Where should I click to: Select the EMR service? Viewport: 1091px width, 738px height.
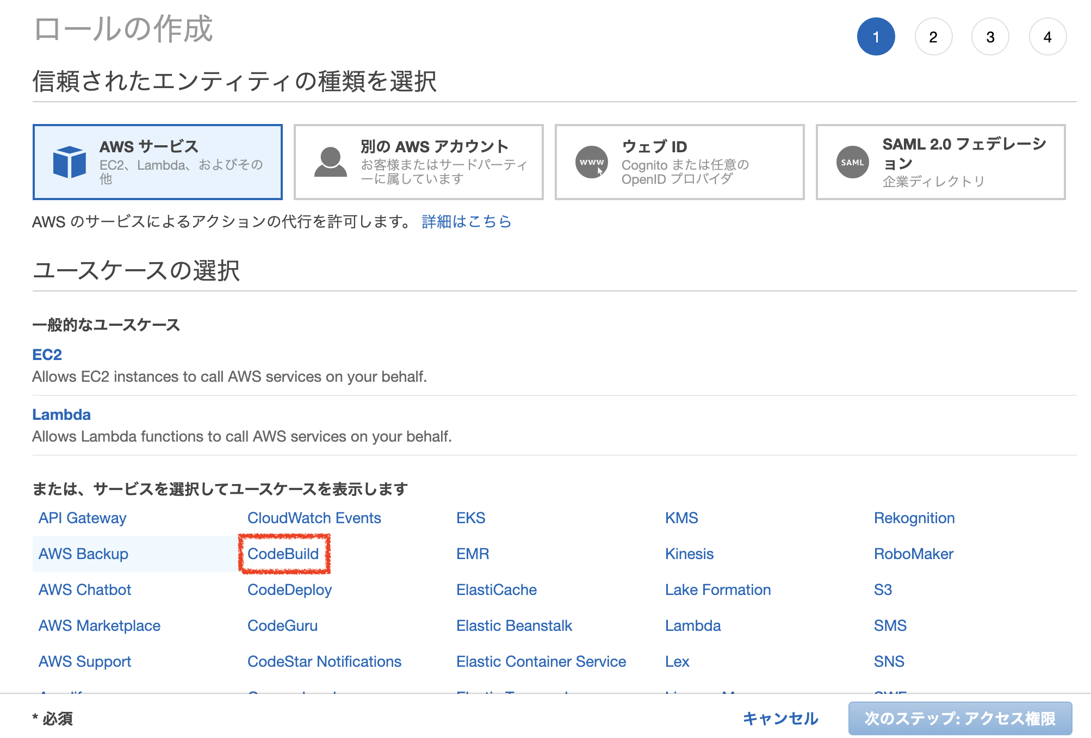473,554
